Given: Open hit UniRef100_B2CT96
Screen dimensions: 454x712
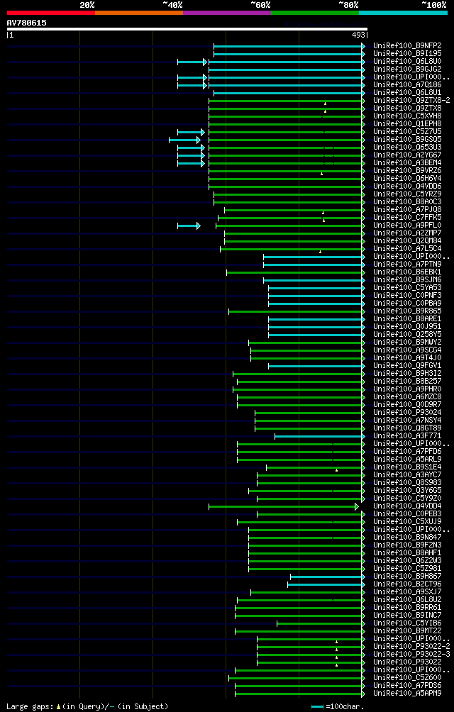Looking at the screenshot, I should pyautogui.click(x=407, y=584).
